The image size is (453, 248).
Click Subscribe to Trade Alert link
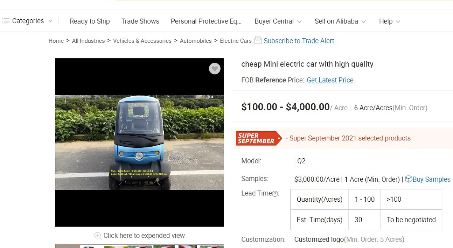tap(299, 41)
